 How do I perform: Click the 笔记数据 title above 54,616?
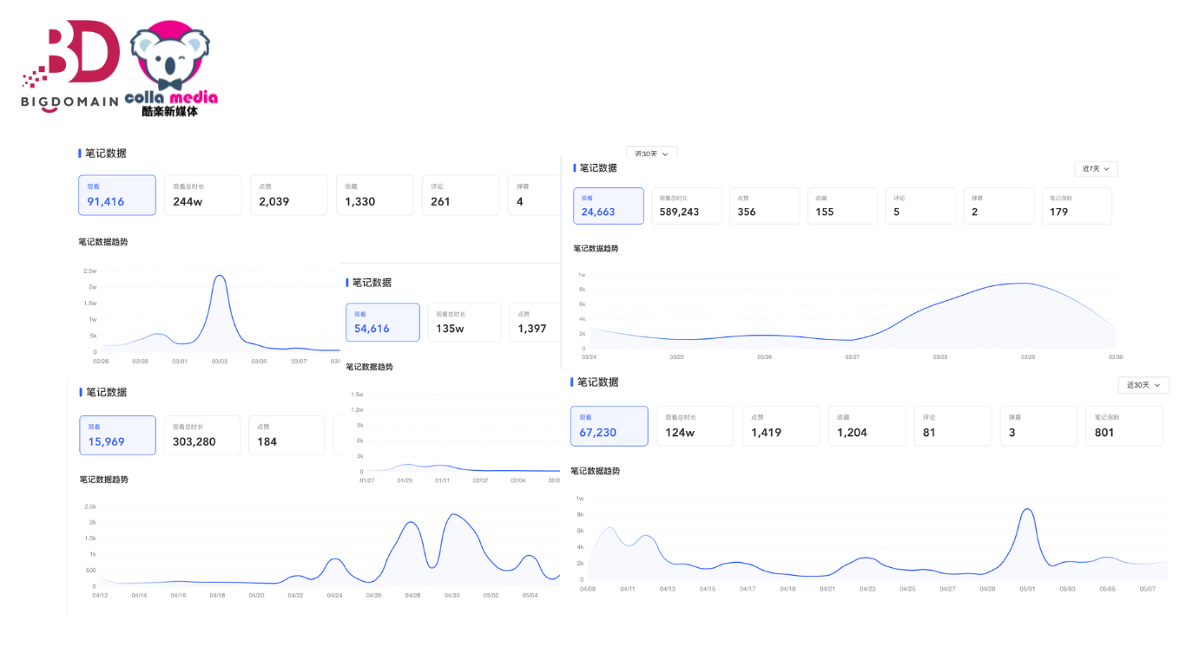[x=372, y=283]
